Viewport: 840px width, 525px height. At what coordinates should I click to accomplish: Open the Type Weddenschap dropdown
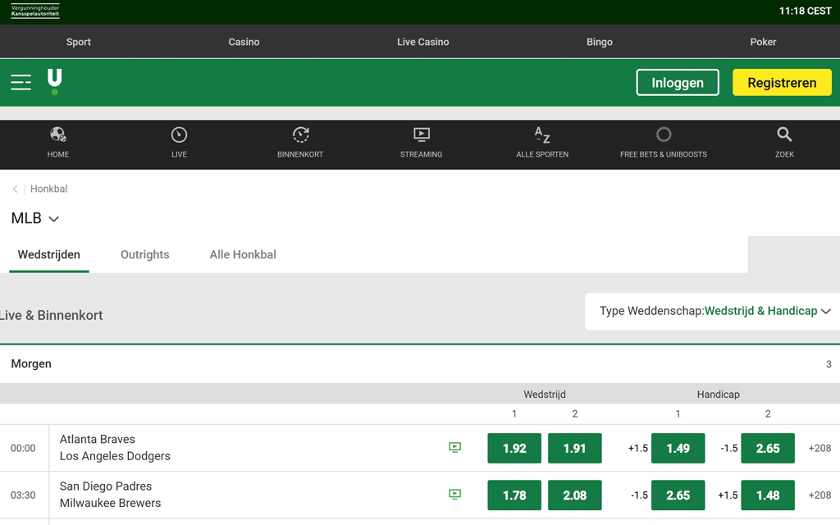coord(714,311)
